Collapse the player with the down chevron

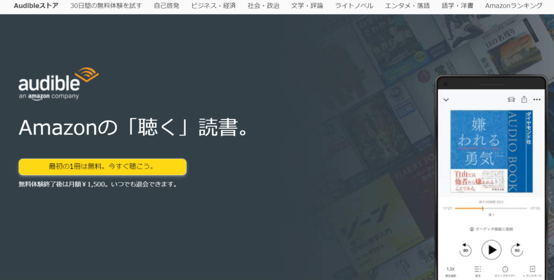tap(446, 100)
